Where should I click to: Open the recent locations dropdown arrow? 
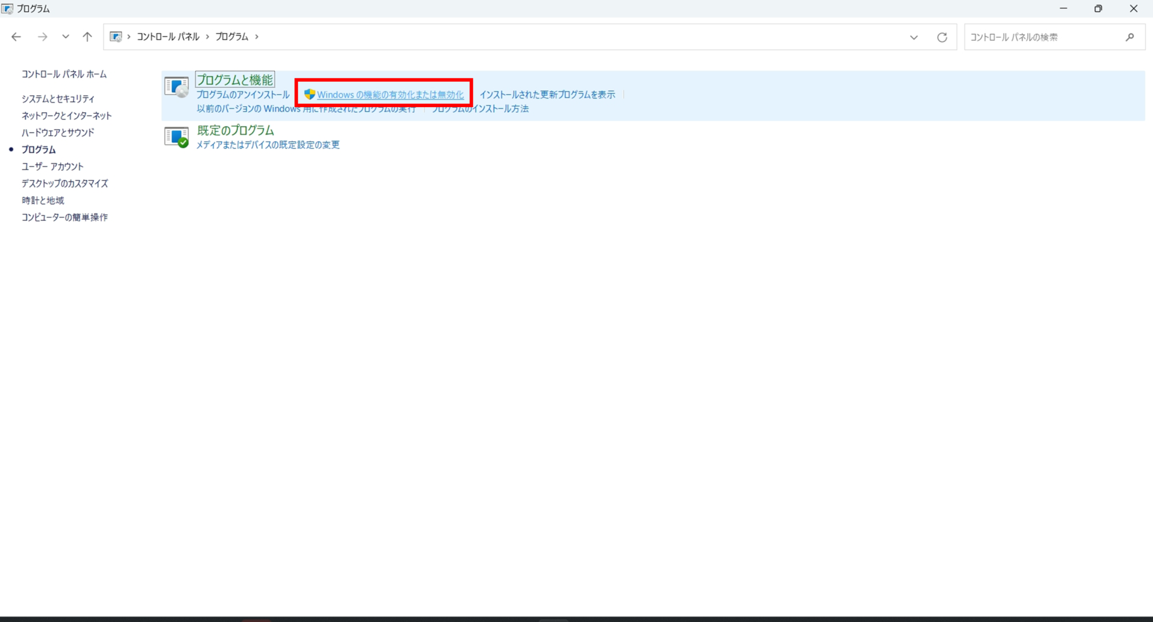pos(65,36)
